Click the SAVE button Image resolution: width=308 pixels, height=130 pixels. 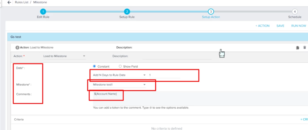click(280, 26)
